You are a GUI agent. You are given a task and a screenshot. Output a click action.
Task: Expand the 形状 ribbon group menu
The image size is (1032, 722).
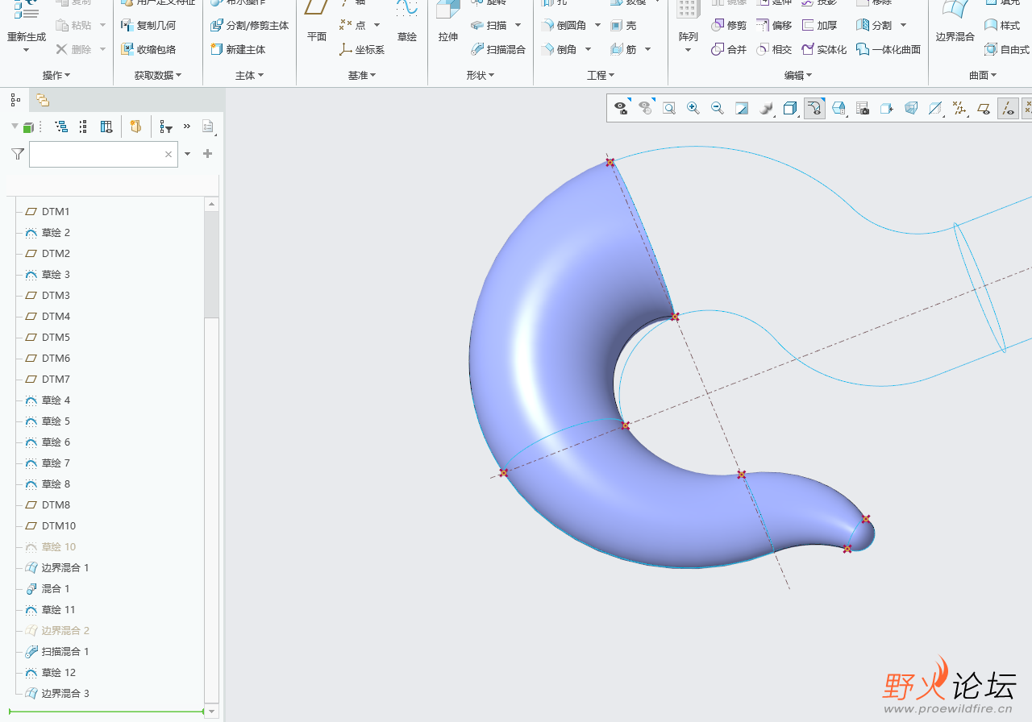[481, 75]
